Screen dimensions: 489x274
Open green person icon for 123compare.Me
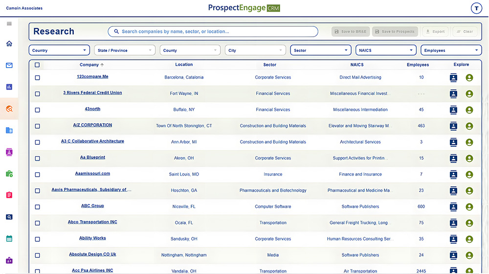click(x=469, y=77)
